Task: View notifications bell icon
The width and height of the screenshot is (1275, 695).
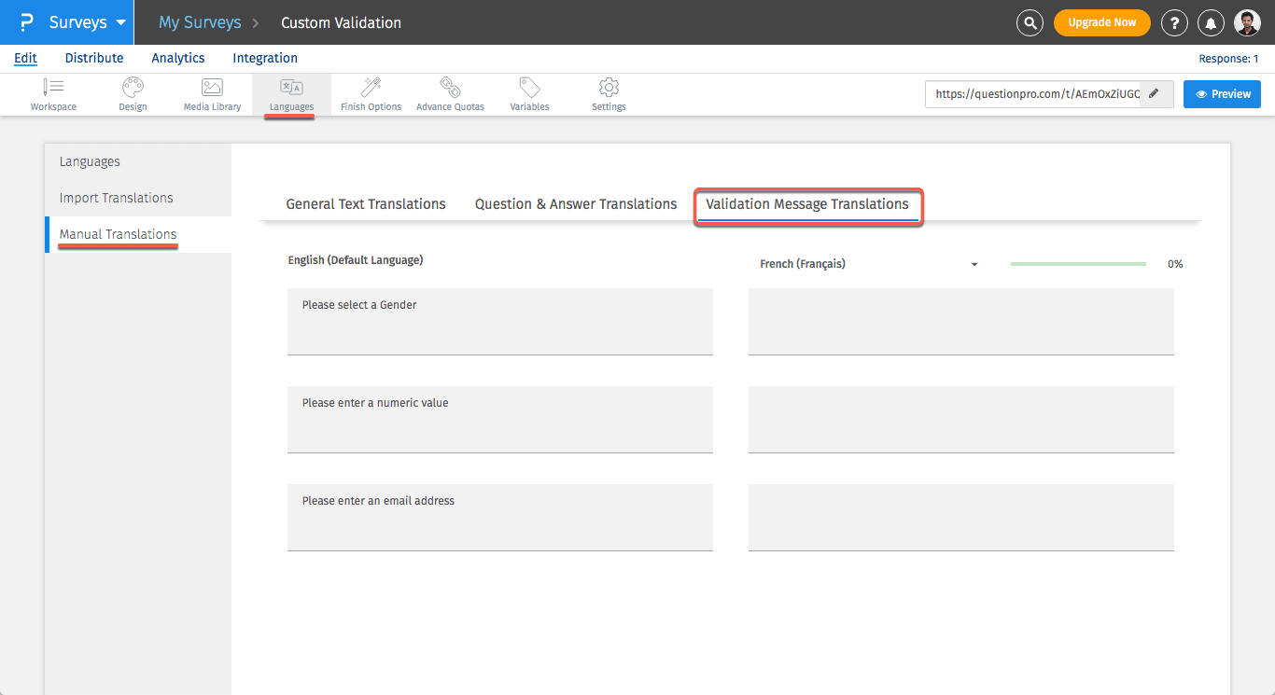Action: click(x=1211, y=22)
